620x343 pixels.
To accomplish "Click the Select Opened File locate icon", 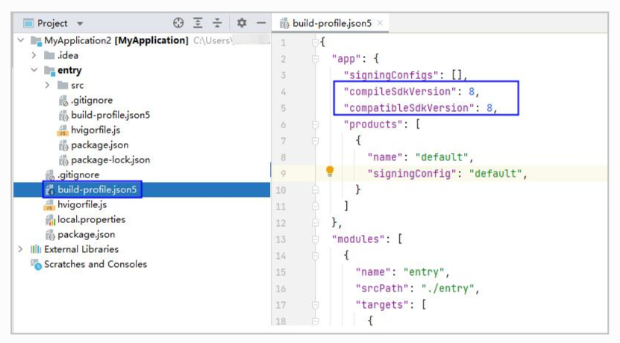I will click(x=178, y=23).
